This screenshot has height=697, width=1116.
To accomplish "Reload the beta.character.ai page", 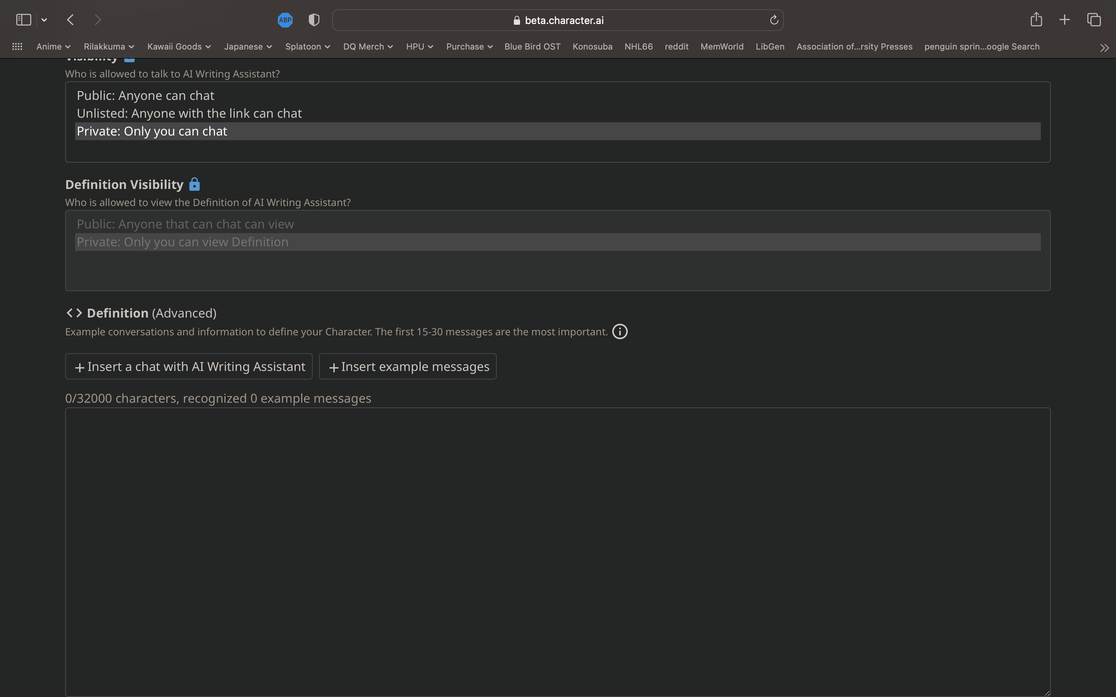I will pyautogui.click(x=773, y=20).
